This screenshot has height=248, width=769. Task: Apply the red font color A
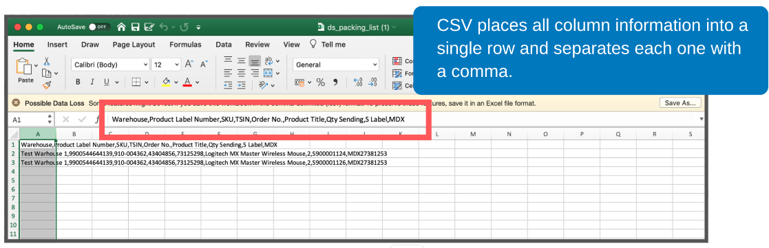pos(187,82)
